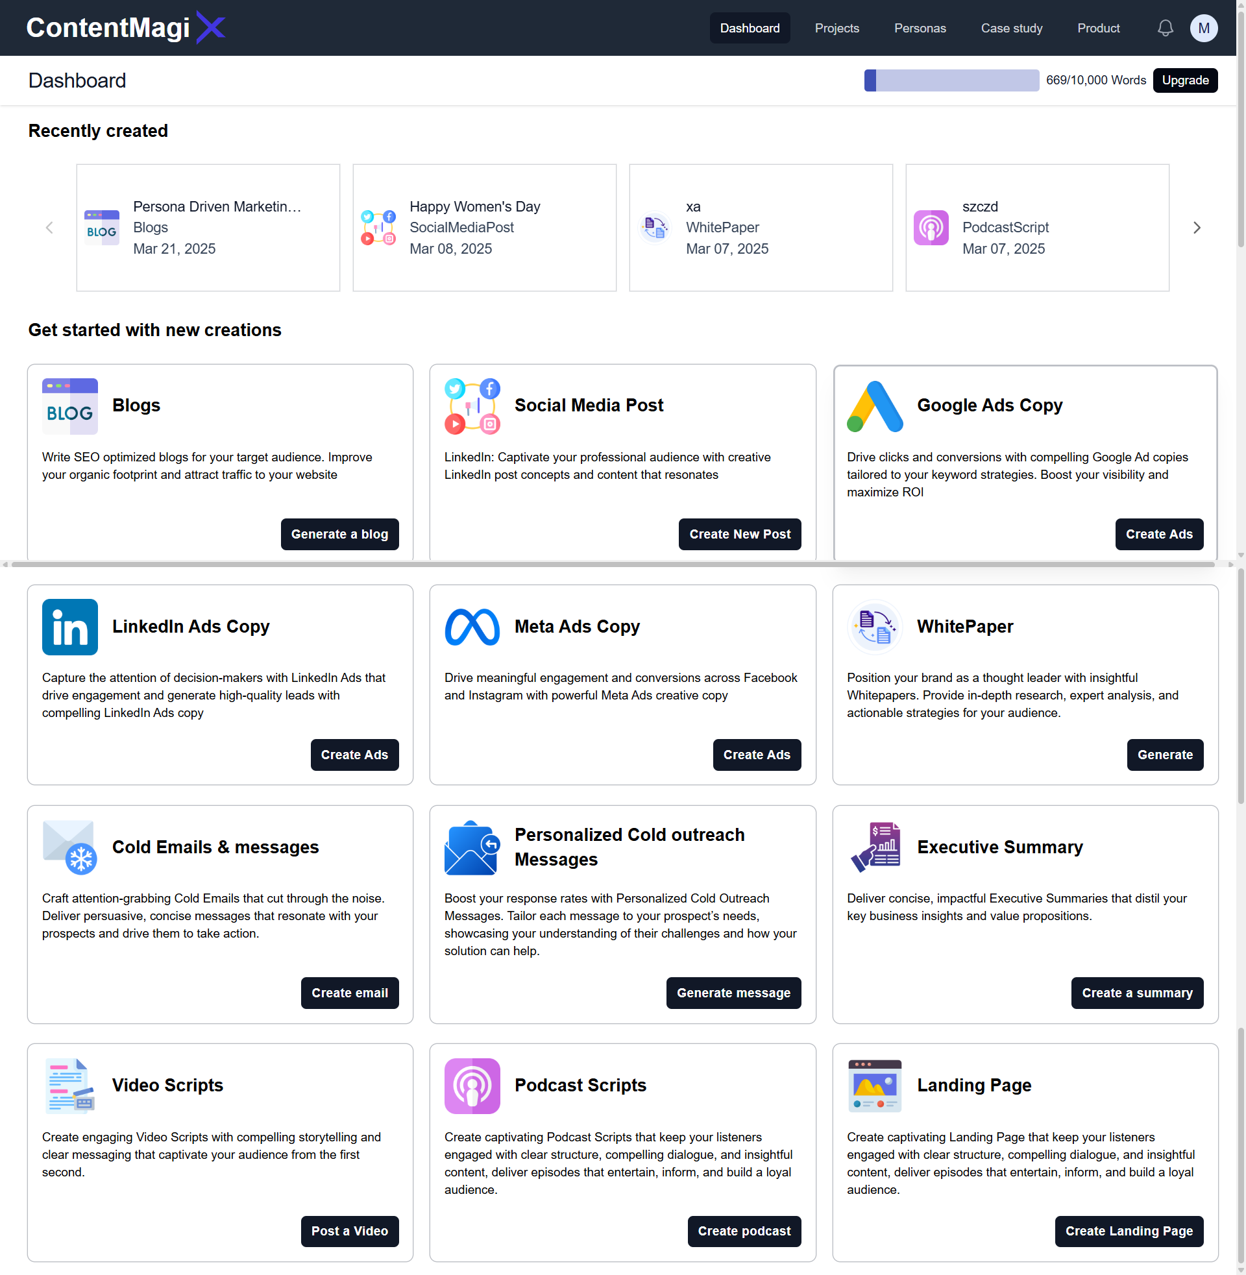
Task: Click the Cold Emails snowflake envelope icon
Action: point(70,847)
